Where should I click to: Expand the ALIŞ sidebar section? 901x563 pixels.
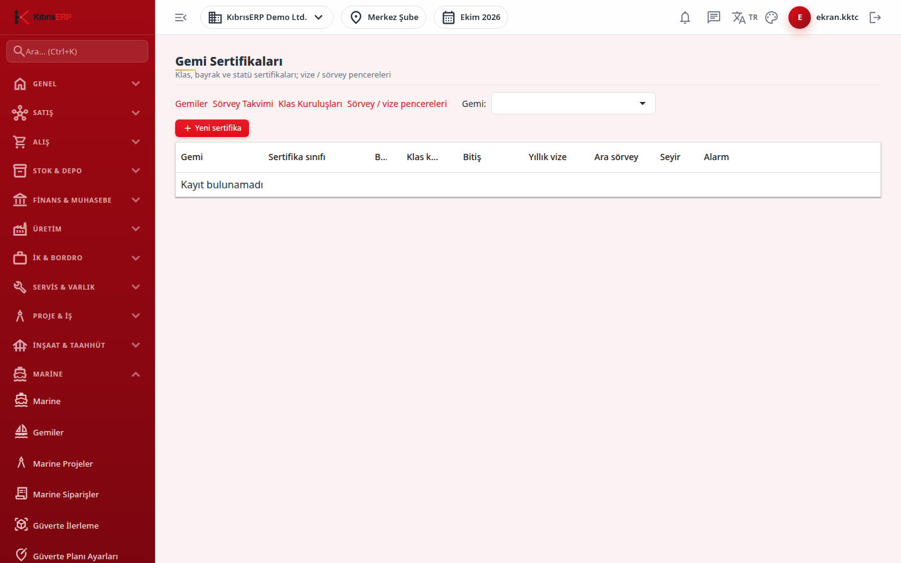(x=78, y=142)
